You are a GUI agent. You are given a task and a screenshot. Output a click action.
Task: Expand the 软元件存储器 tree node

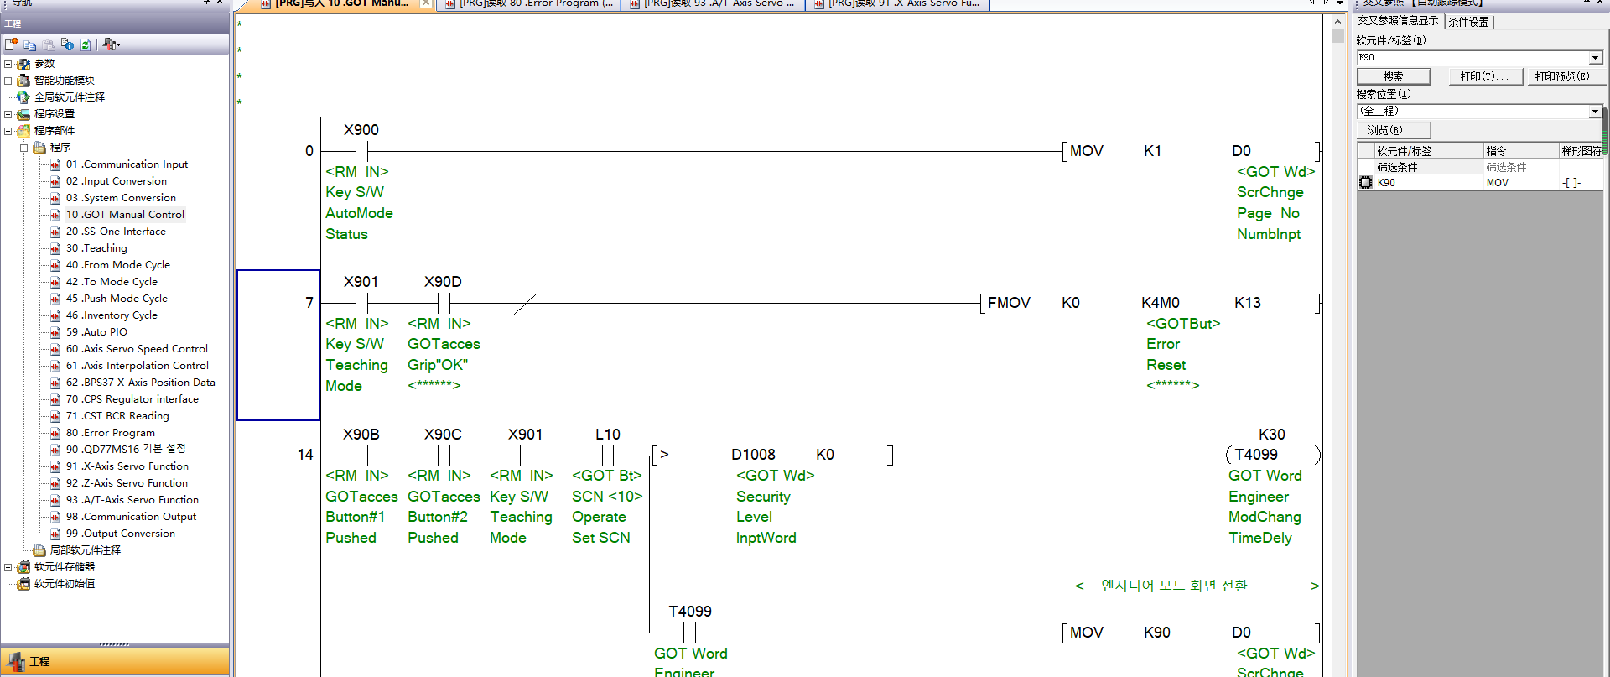point(8,567)
